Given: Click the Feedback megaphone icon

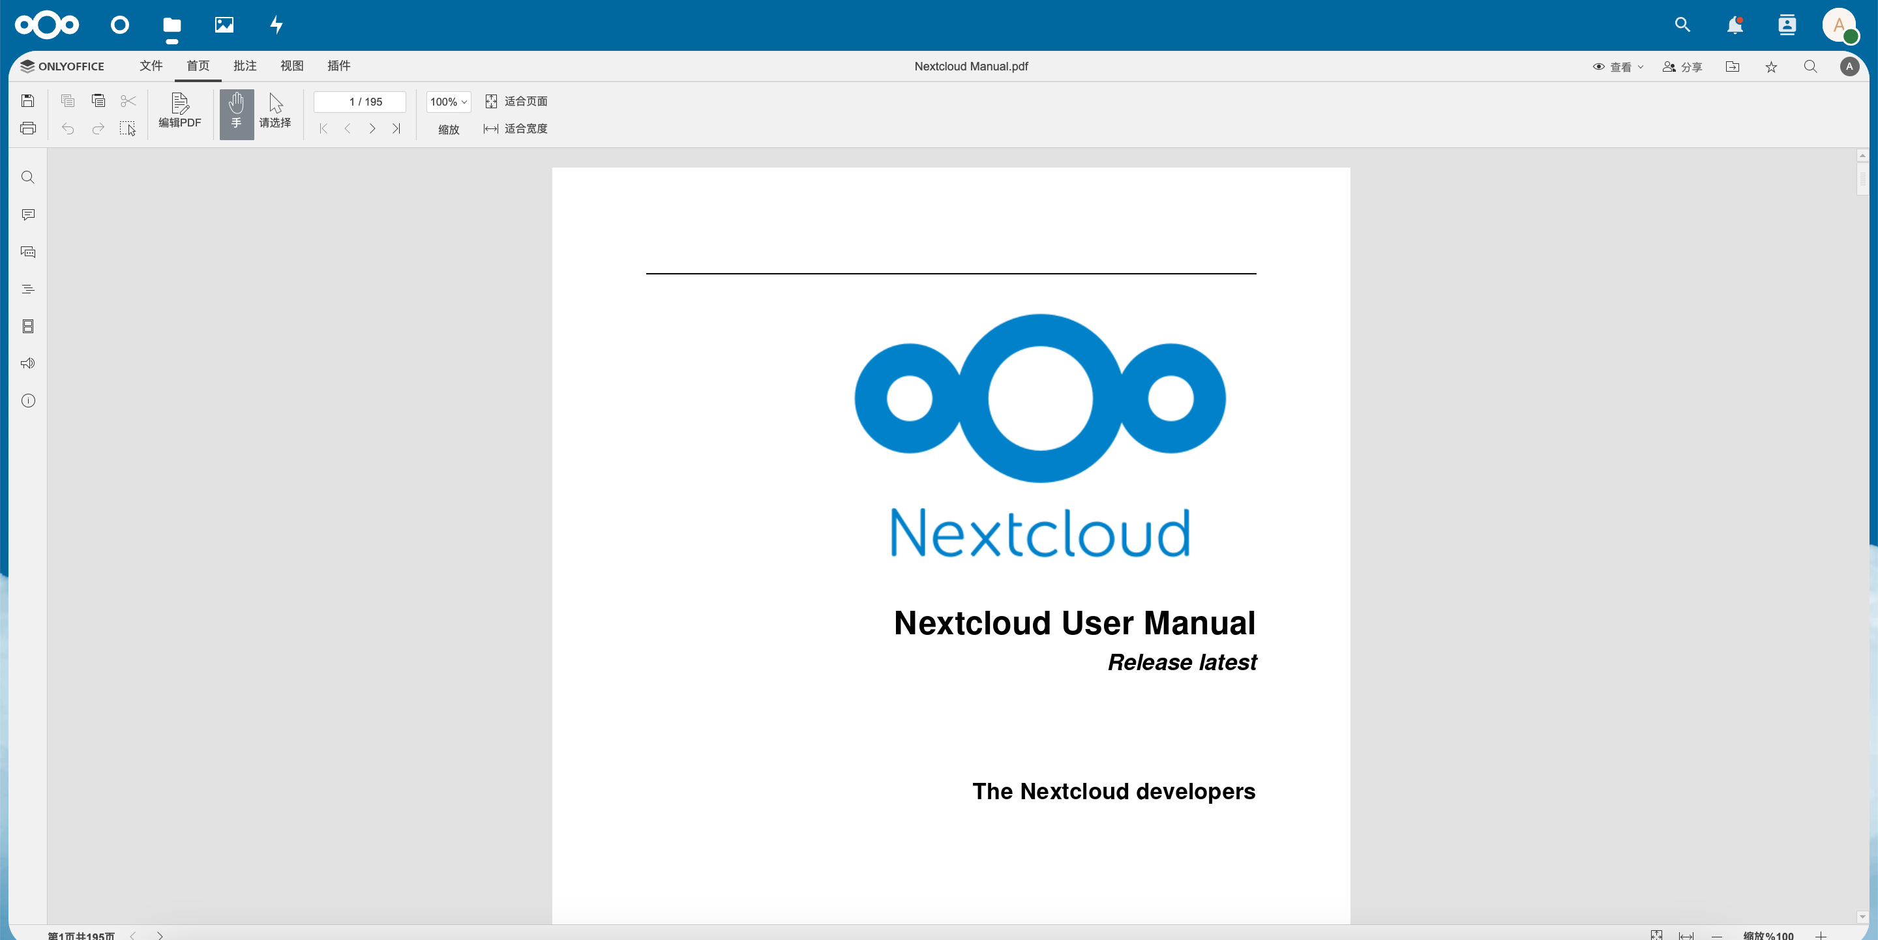Looking at the screenshot, I should pyautogui.click(x=27, y=363).
